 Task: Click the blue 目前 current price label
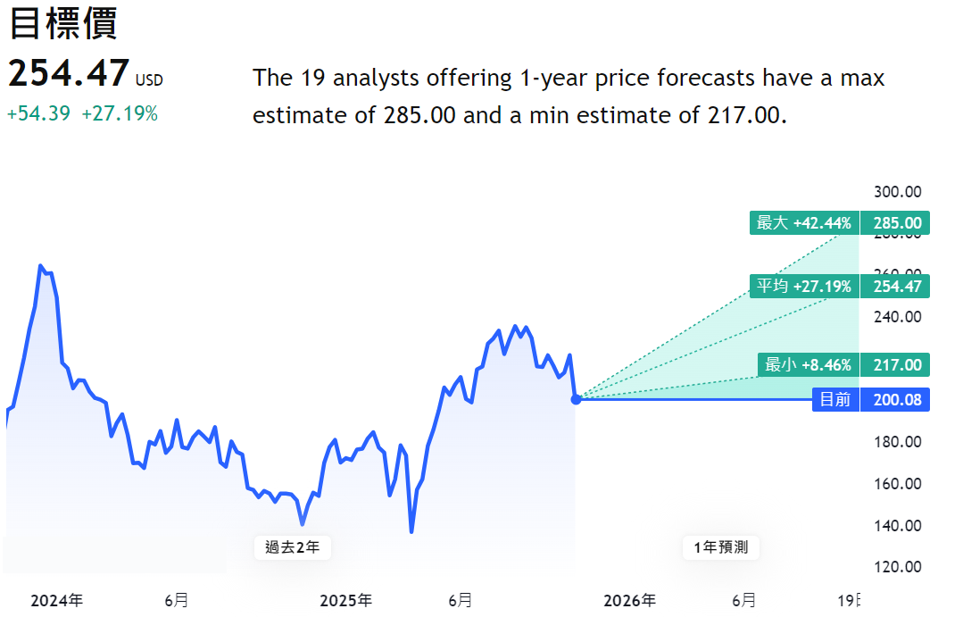click(x=835, y=400)
